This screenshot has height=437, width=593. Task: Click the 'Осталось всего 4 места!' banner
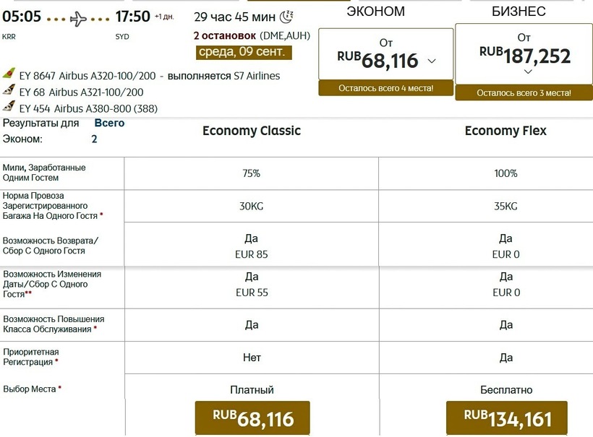(x=386, y=88)
